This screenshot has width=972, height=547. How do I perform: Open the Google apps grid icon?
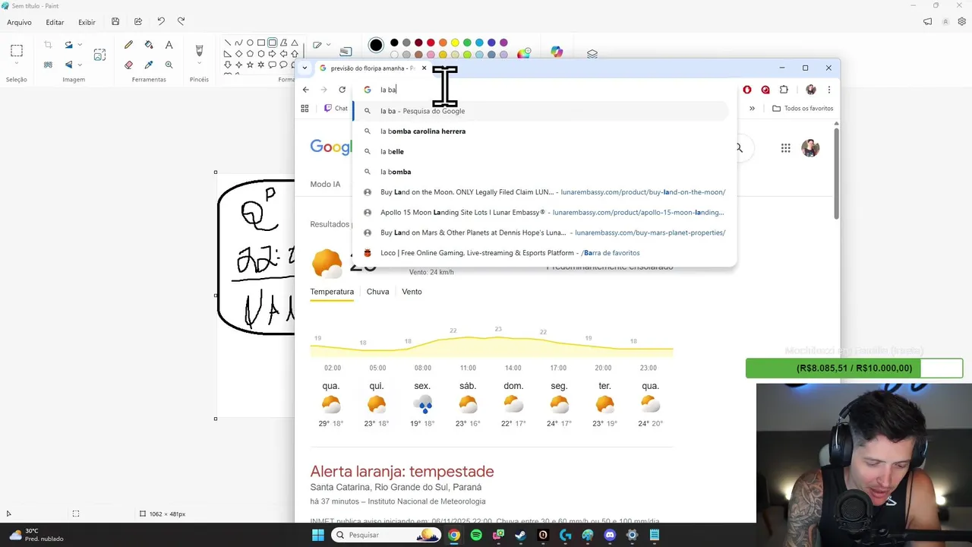[785, 148]
